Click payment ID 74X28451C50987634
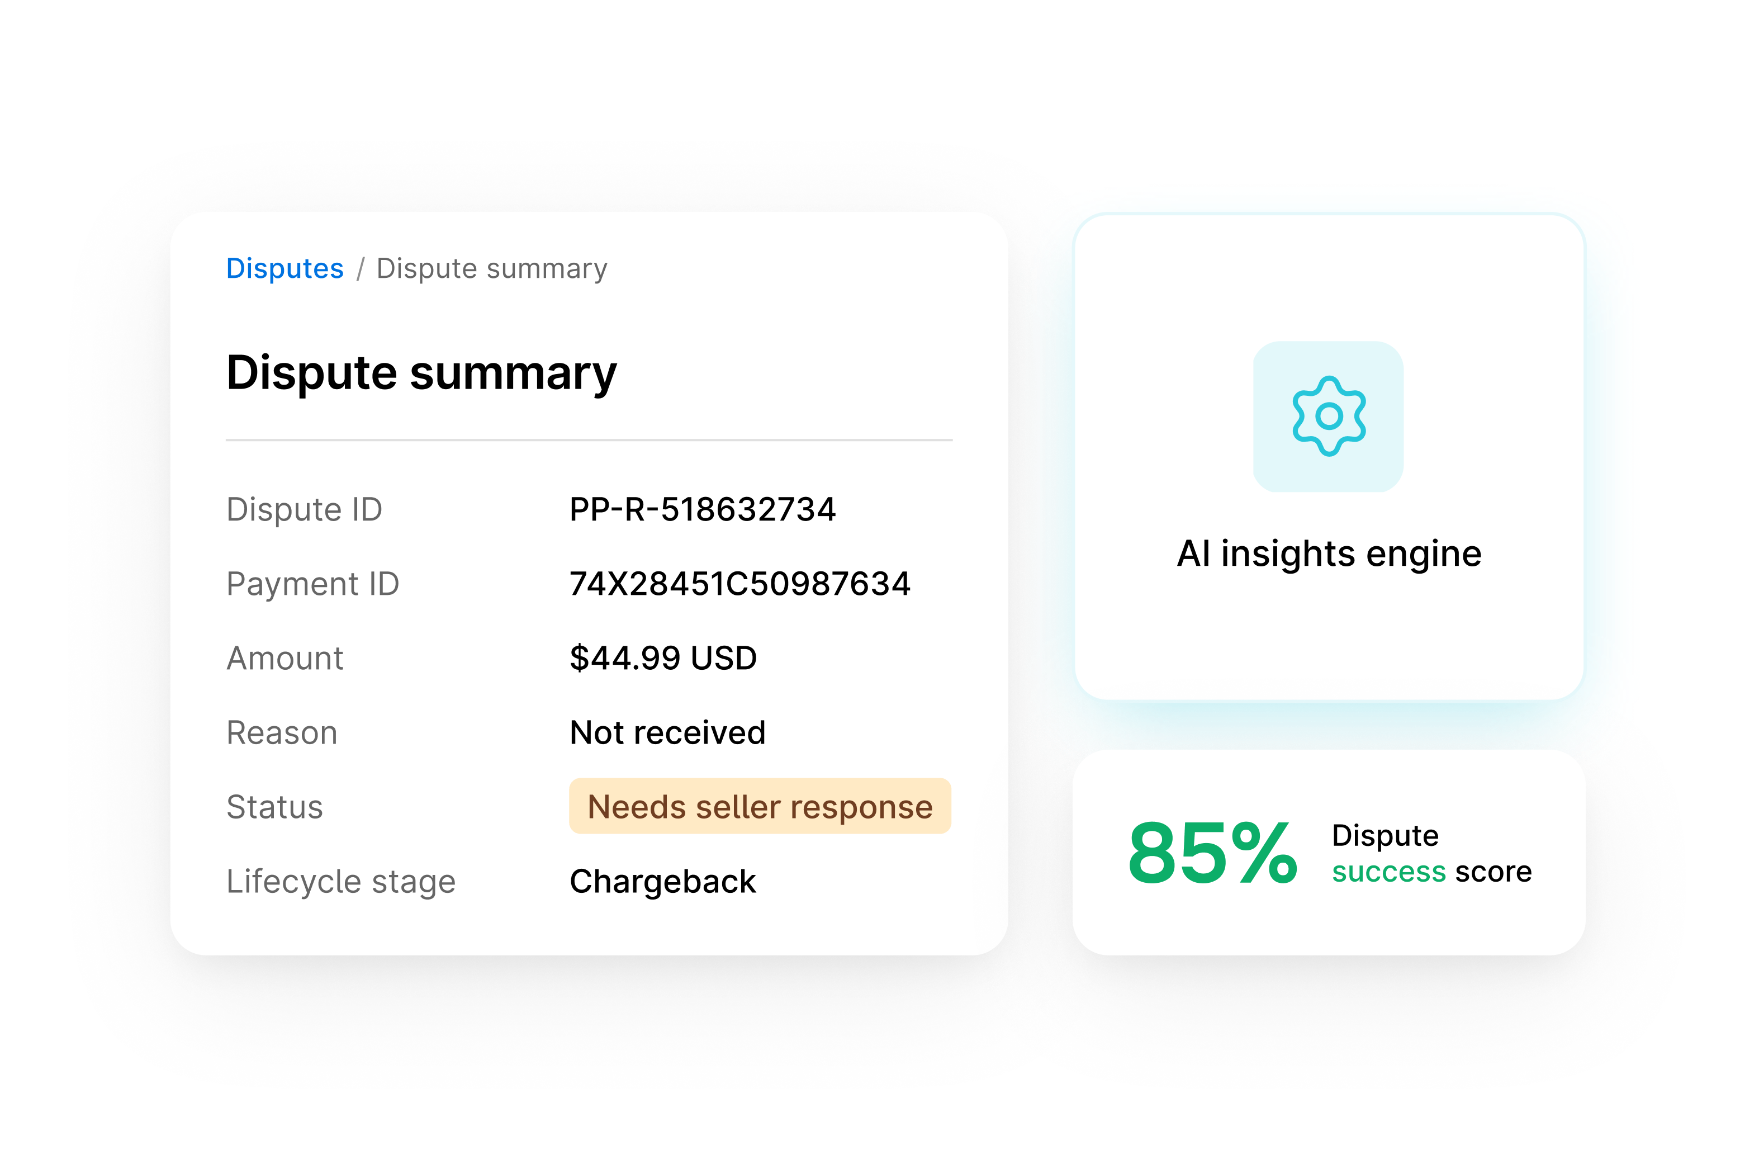This screenshot has height=1164, width=1740. click(x=741, y=584)
